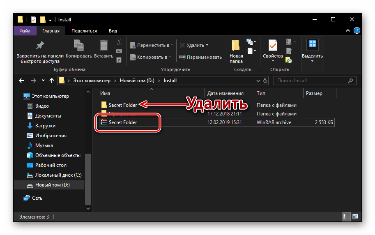Click the scissors cut icon
This screenshot has width=375, height=235.
point(119,42)
